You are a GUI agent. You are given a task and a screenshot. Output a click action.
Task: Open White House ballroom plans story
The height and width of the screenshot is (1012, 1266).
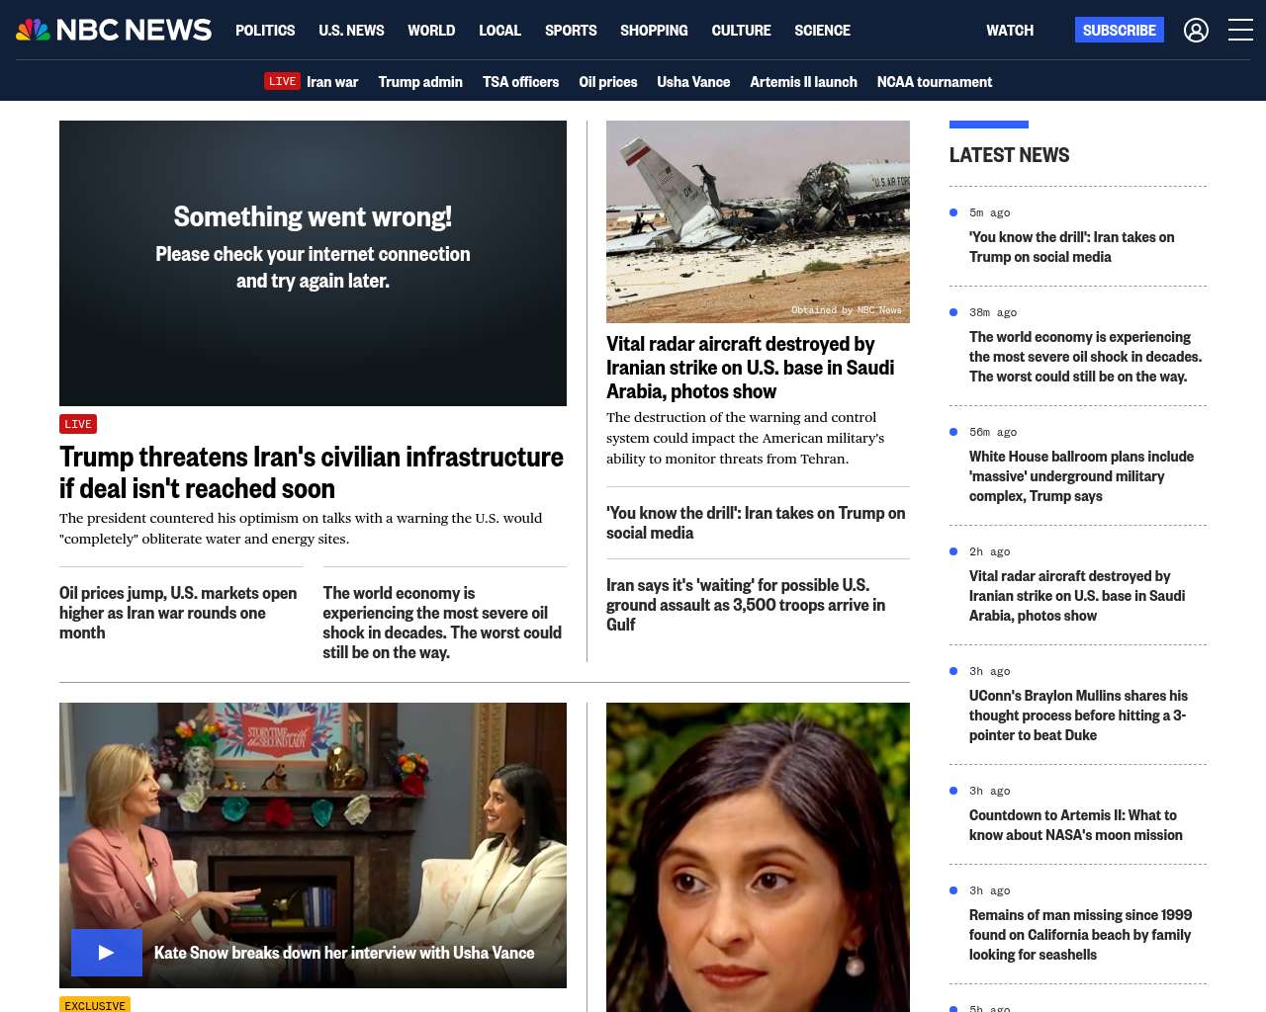tap(1081, 476)
